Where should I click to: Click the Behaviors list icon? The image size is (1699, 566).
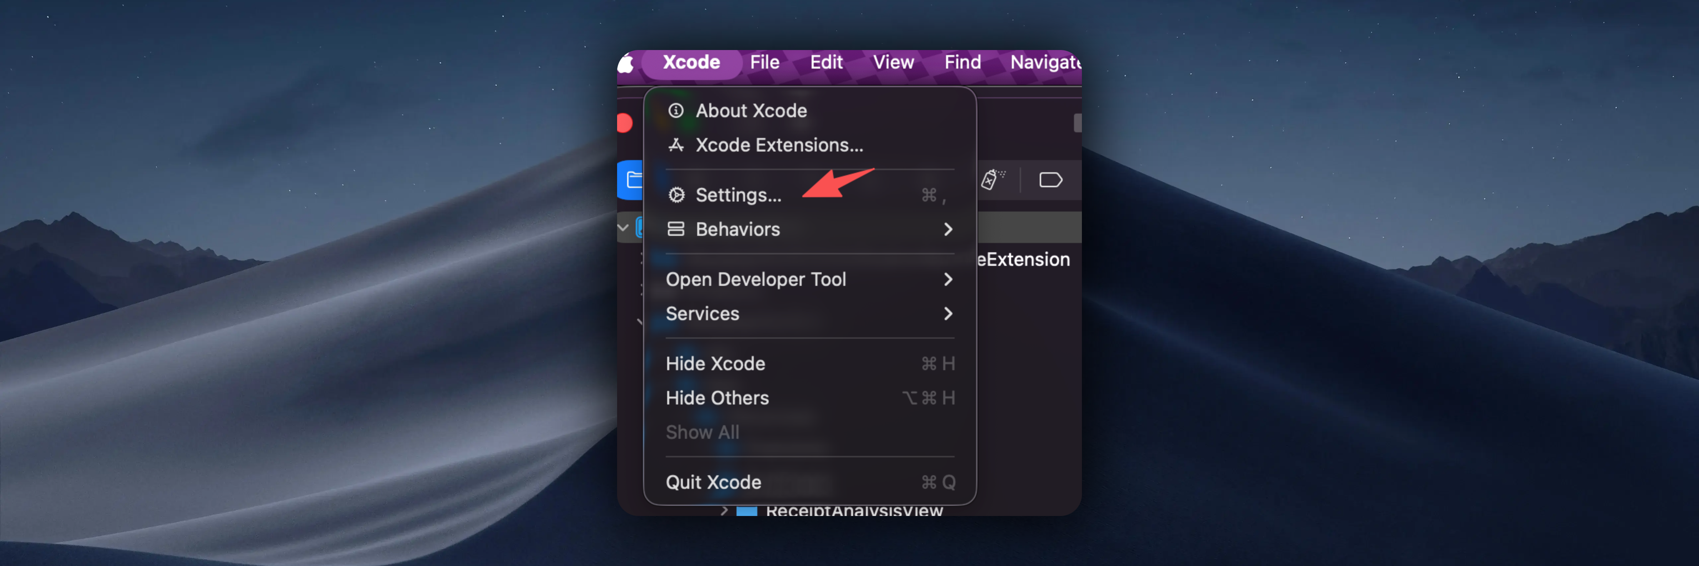coord(676,229)
